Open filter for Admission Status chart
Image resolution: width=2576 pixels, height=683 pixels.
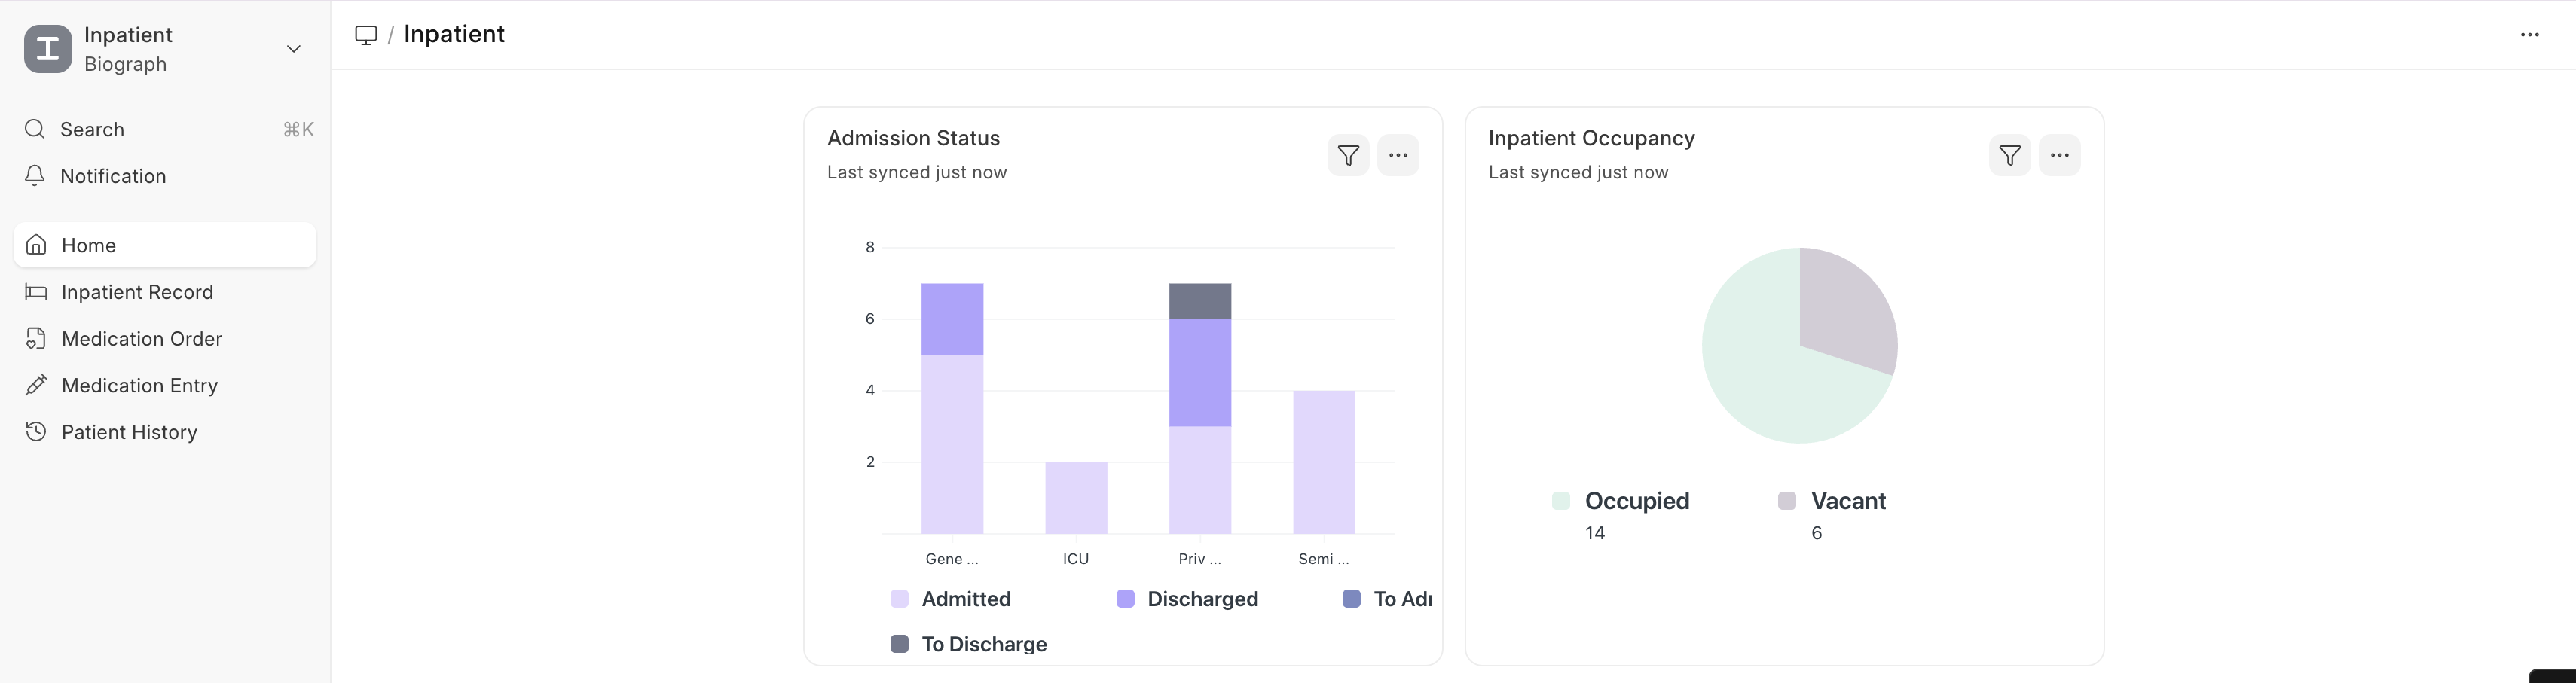pyautogui.click(x=1348, y=155)
